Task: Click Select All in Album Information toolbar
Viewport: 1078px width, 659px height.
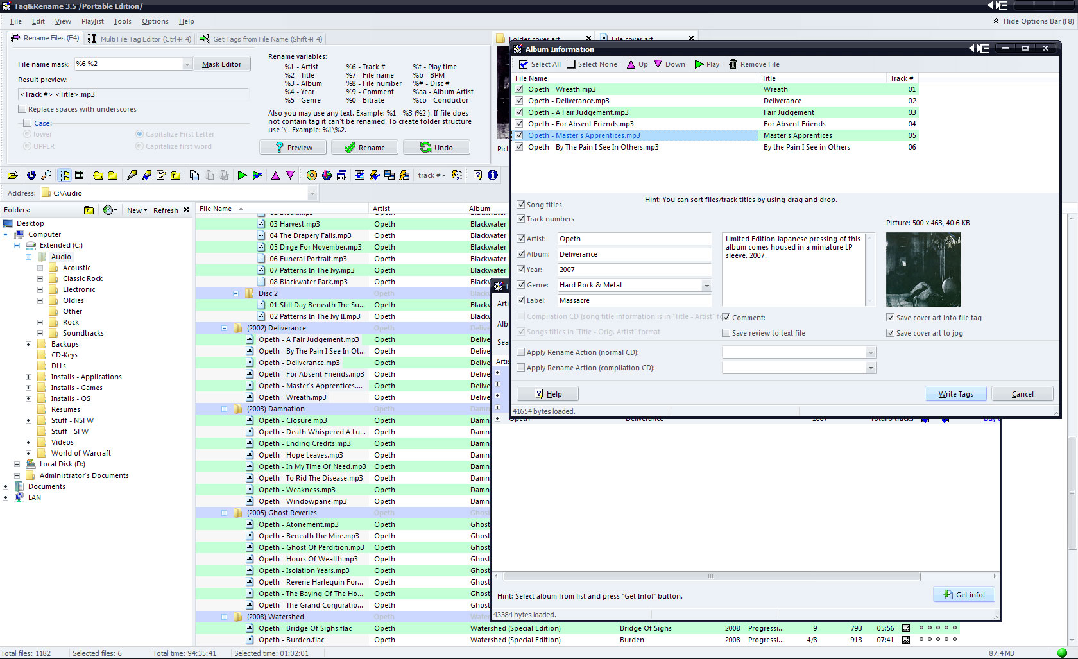Action: click(540, 64)
